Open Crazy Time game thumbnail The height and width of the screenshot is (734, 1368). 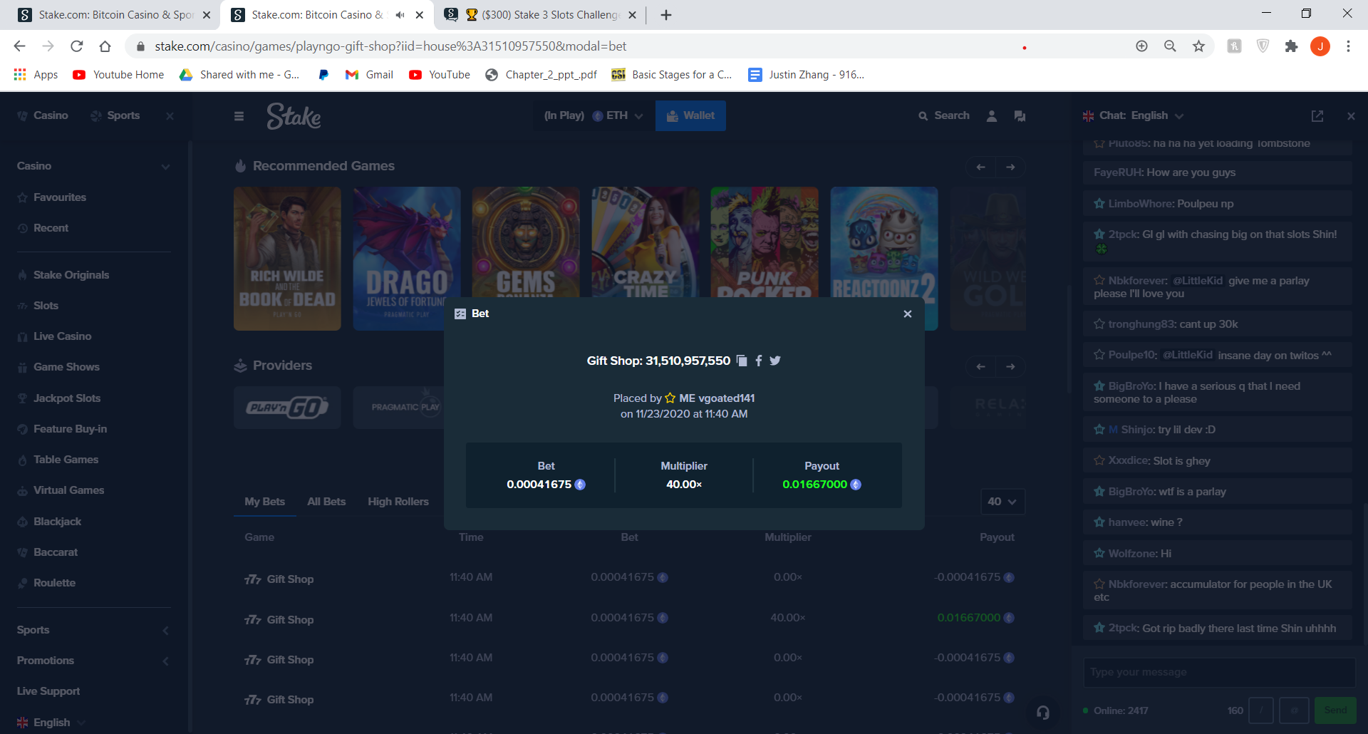click(646, 242)
